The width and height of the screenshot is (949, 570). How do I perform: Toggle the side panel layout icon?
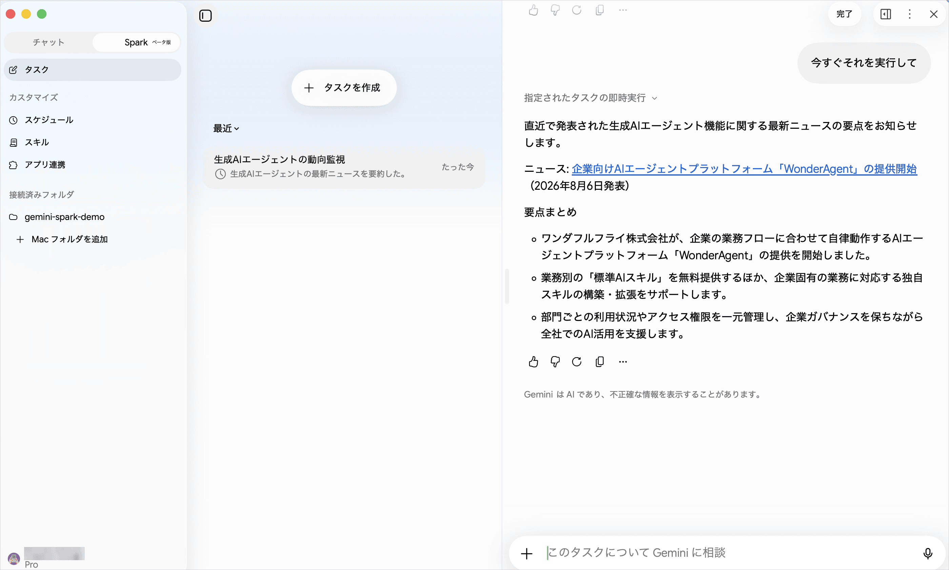[x=886, y=14]
